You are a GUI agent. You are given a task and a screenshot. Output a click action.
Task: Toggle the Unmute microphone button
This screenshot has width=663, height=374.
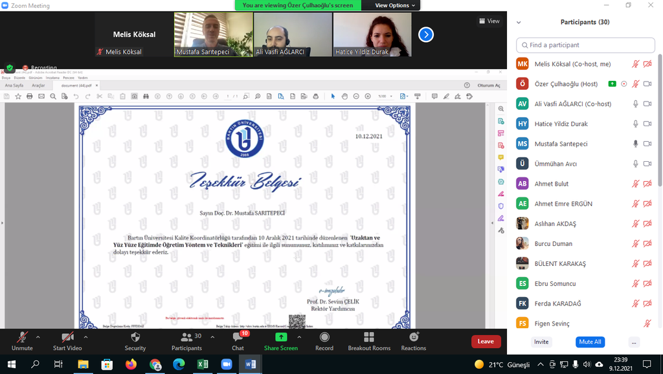(22, 340)
